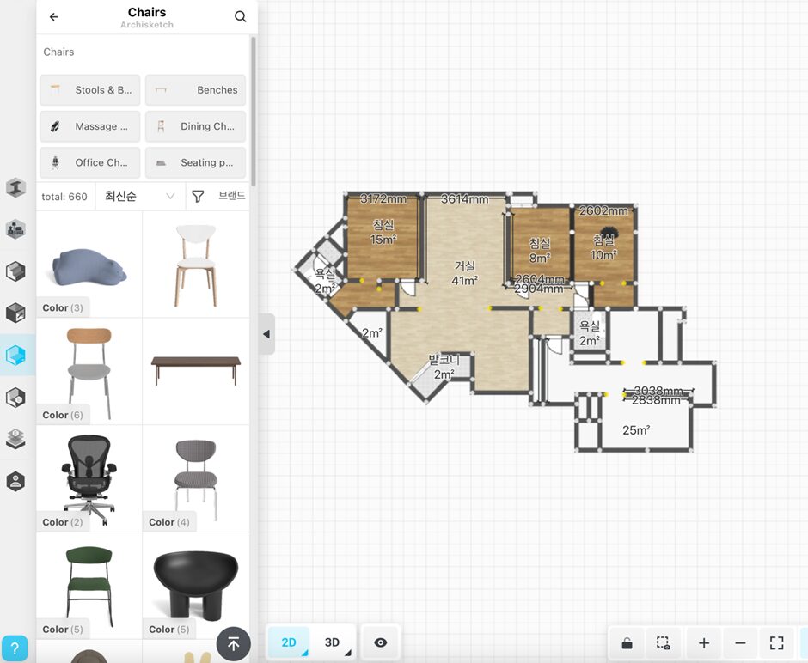Switch to 2D view mode
The image size is (808, 663).
(289, 642)
